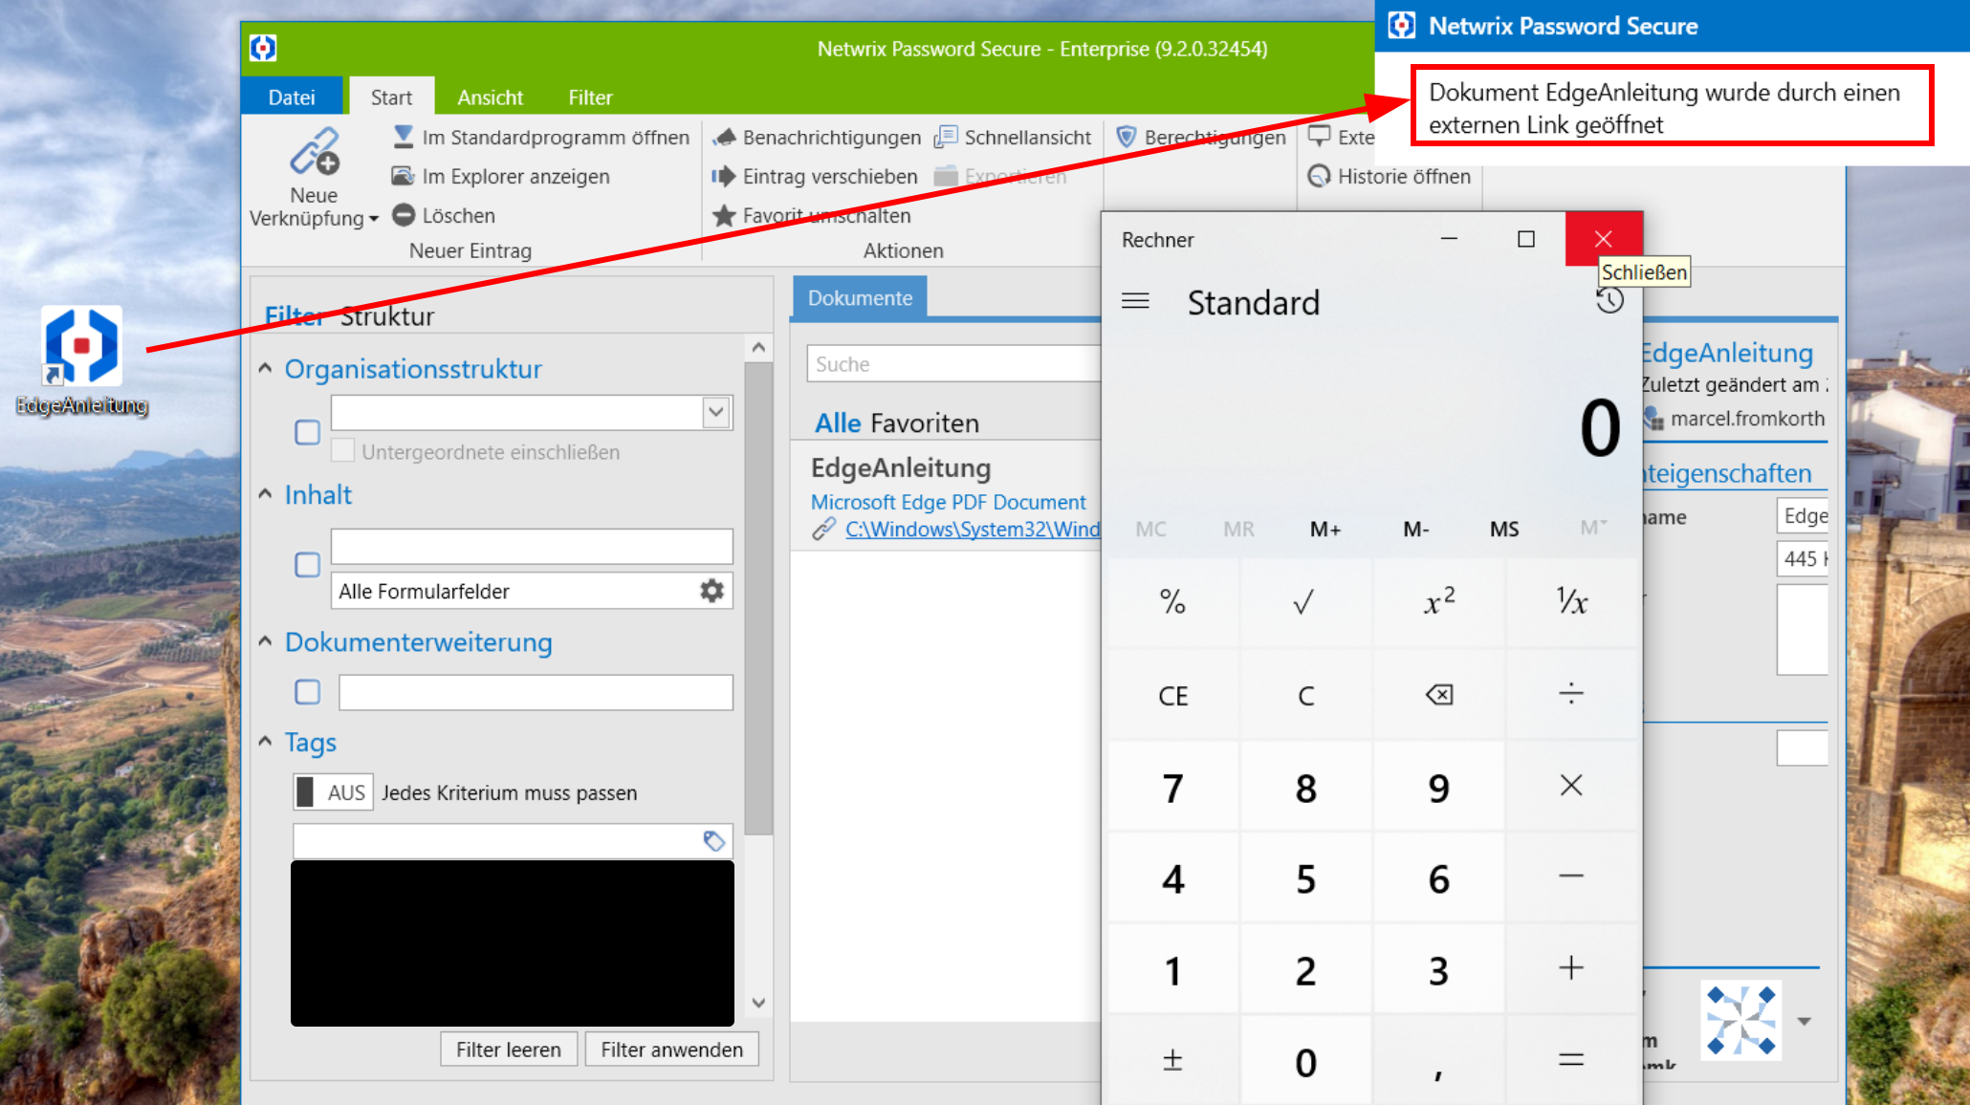Switch the AUS toggle for tag criteria
1970x1105 pixels.
(x=332, y=791)
